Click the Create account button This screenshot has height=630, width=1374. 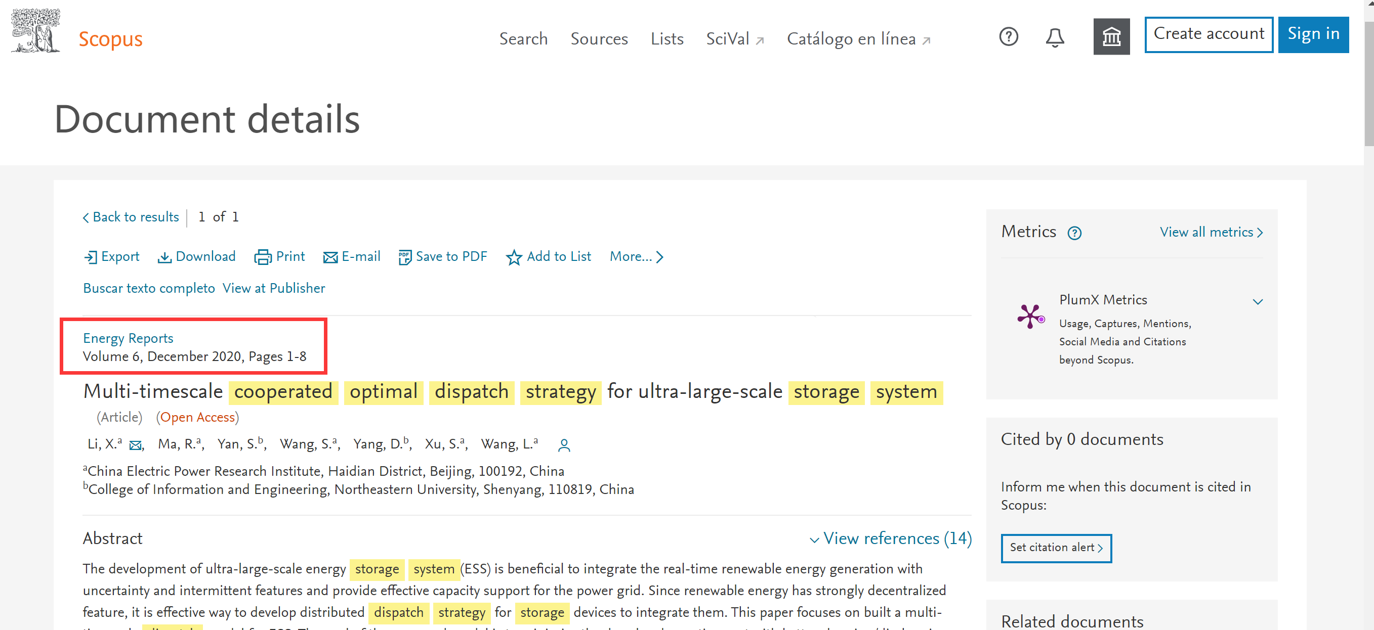[1208, 35]
